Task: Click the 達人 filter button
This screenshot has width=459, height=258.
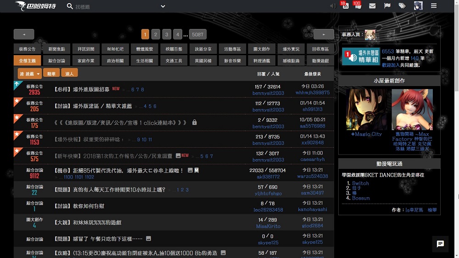Action: [69, 73]
